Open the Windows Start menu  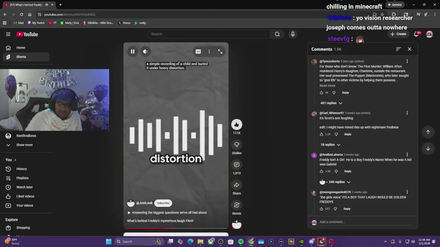[109, 242]
